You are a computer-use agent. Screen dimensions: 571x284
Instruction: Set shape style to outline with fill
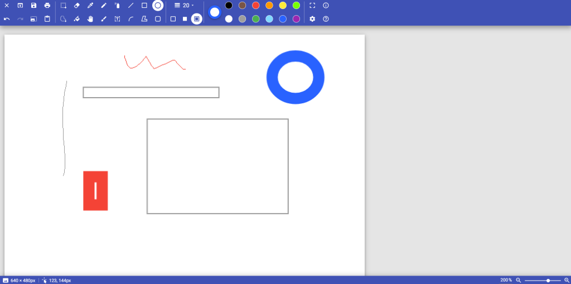[x=197, y=19]
